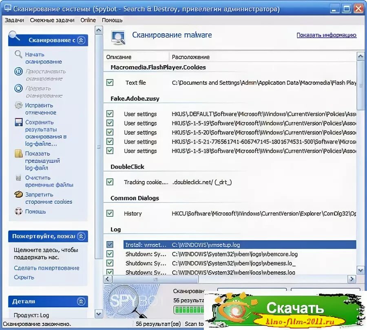
Task: Click the Исправить отмеченное icon
Action: [x=18, y=105]
